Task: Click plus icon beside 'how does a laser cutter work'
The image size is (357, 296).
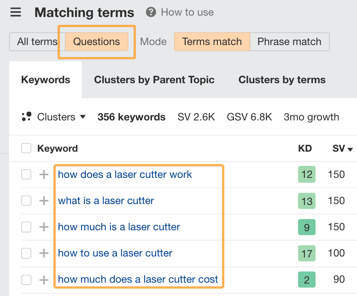Action: pos(44,175)
